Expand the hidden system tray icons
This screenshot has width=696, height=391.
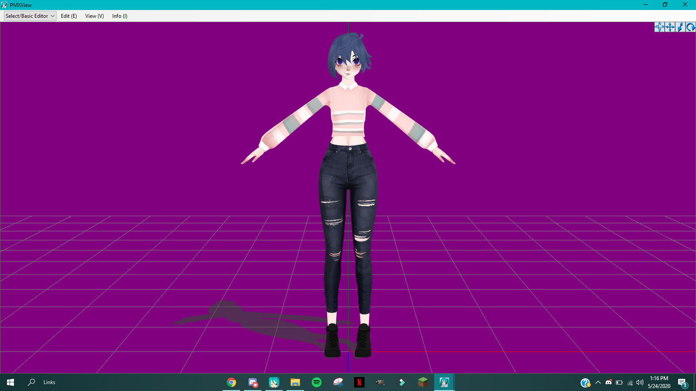(598, 382)
